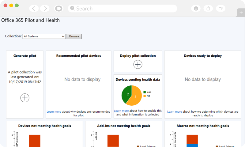245x147 pixels.
Task: Go forward with the browser forward arrow
Action: (x=45, y=9)
